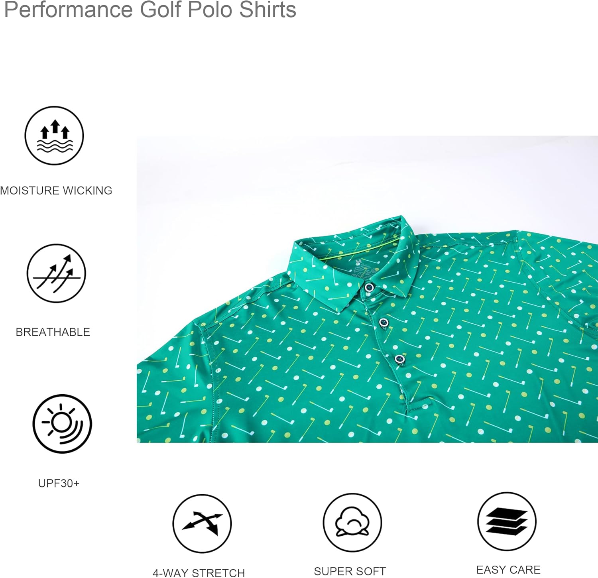This screenshot has width=598, height=578.
Task: Click the easy care layers icon
Action: [x=507, y=521]
